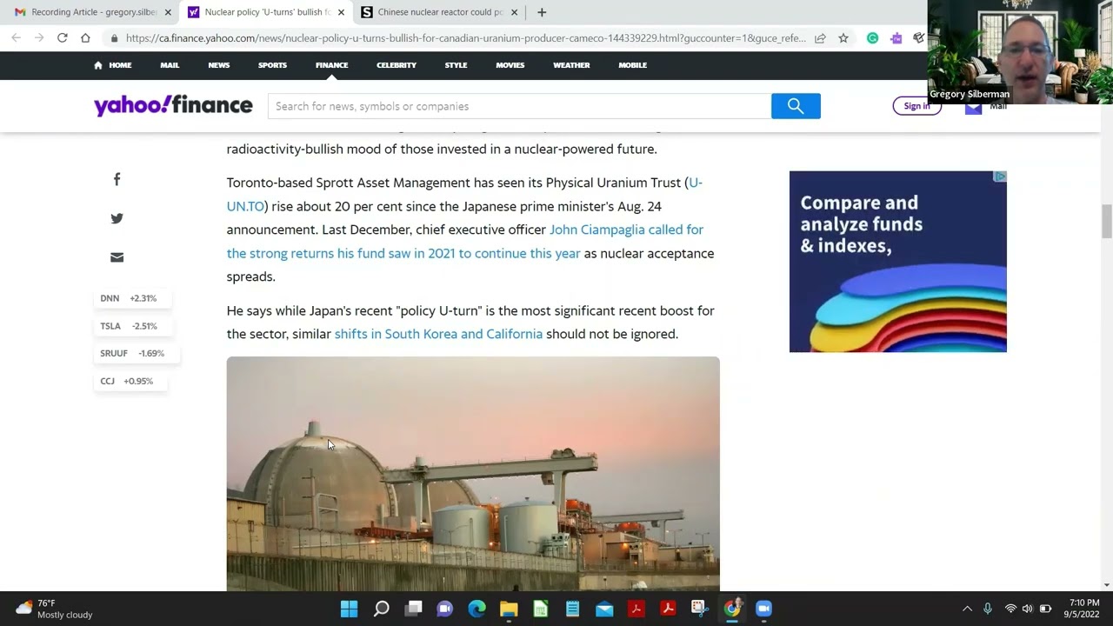Close the Nuclear policy U-turns tab
Image resolution: width=1113 pixels, height=626 pixels.
[x=341, y=12]
